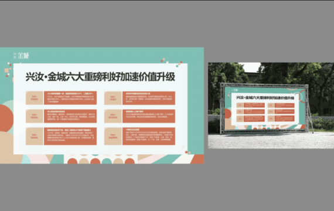Select the outdoor billboard mockup photo
334x211 pixels.
point(271,105)
